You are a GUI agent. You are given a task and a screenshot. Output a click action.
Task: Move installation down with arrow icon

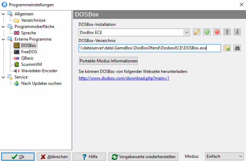(237, 32)
